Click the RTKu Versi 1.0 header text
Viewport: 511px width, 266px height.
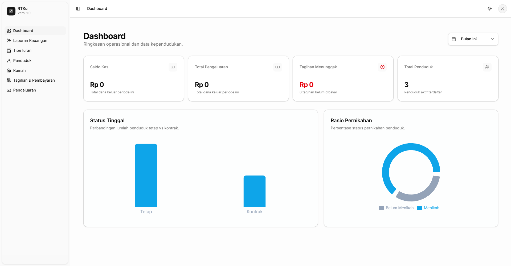point(24,11)
